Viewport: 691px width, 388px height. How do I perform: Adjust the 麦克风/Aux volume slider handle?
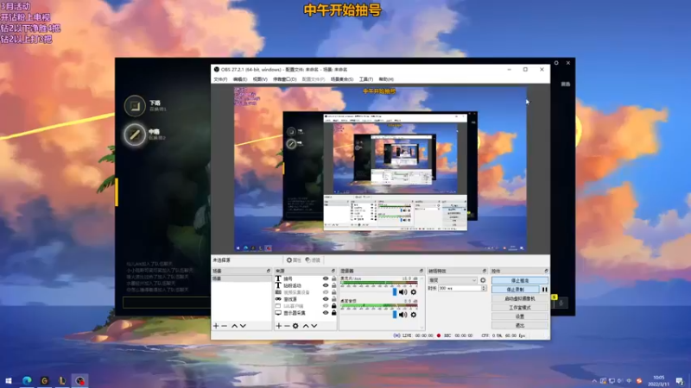pos(395,291)
